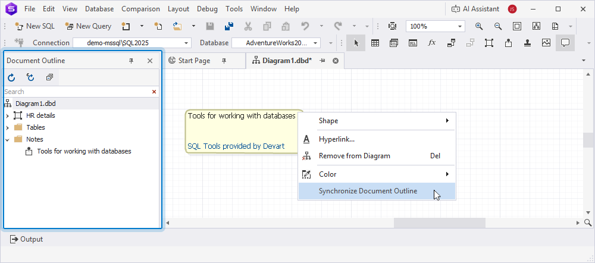Click the New Table grid icon
The image size is (595, 263).
pos(375,43)
